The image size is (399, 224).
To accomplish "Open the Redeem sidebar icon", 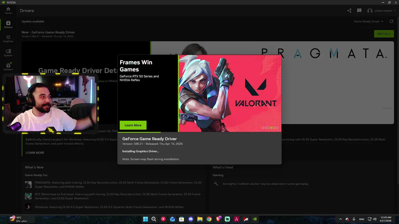I will click(x=8, y=67).
